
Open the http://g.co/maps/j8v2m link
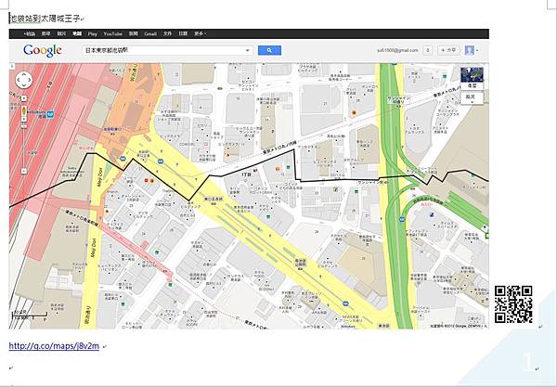tap(54, 346)
